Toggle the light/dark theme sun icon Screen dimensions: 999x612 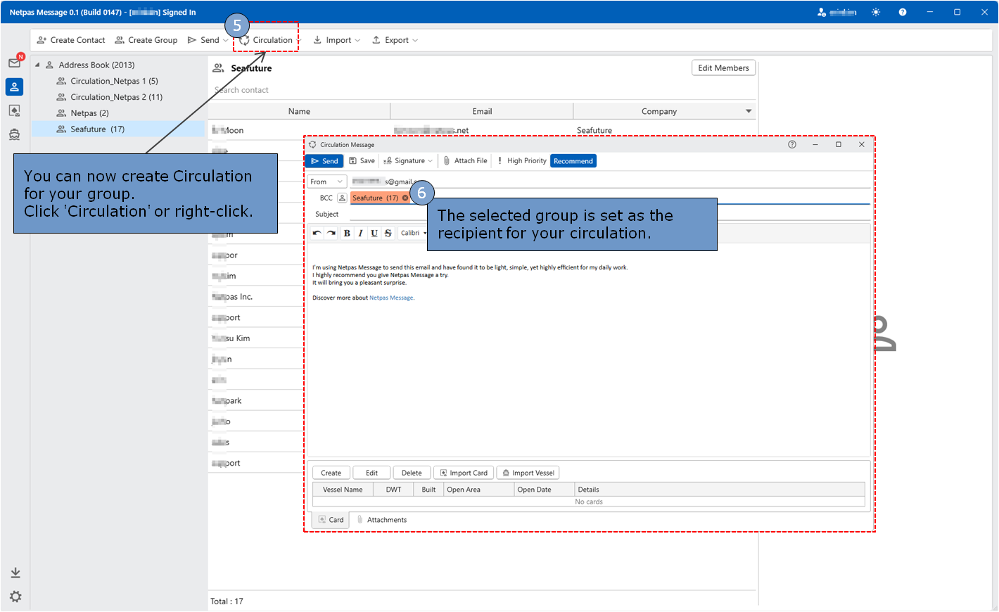pos(876,12)
